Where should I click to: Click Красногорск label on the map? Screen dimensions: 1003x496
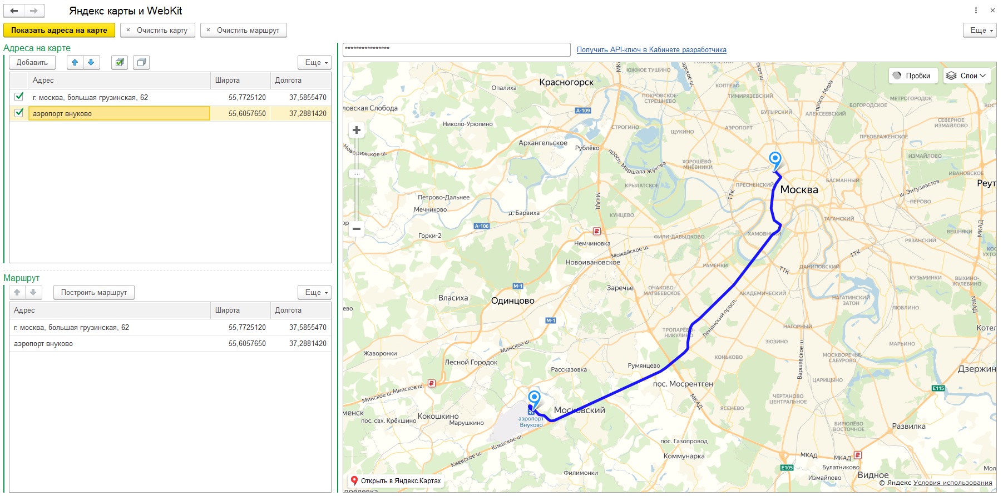point(566,82)
